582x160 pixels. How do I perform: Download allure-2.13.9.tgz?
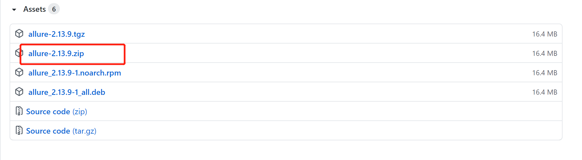(56, 34)
